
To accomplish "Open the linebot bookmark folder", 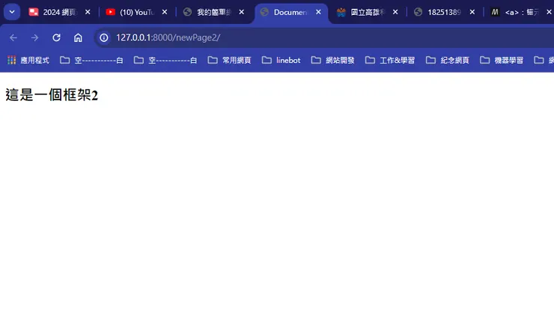I will pyautogui.click(x=281, y=60).
